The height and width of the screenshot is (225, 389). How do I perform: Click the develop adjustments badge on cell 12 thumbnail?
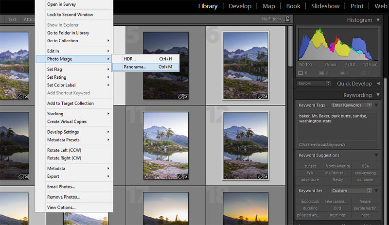[x=265, y=176]
